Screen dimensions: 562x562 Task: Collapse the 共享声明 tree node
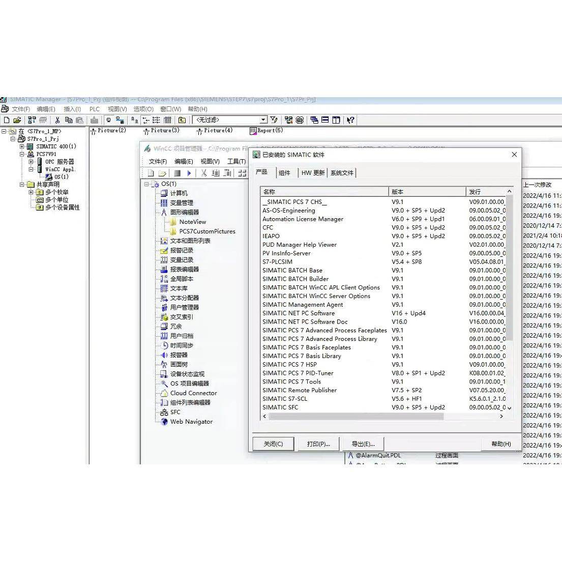coord(22,185)
